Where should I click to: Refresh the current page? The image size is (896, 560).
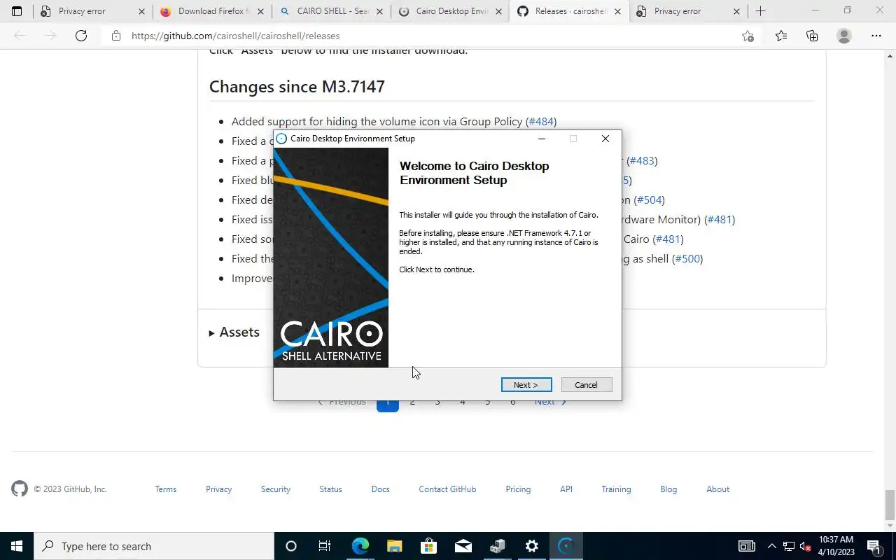[x=81, y=36]
